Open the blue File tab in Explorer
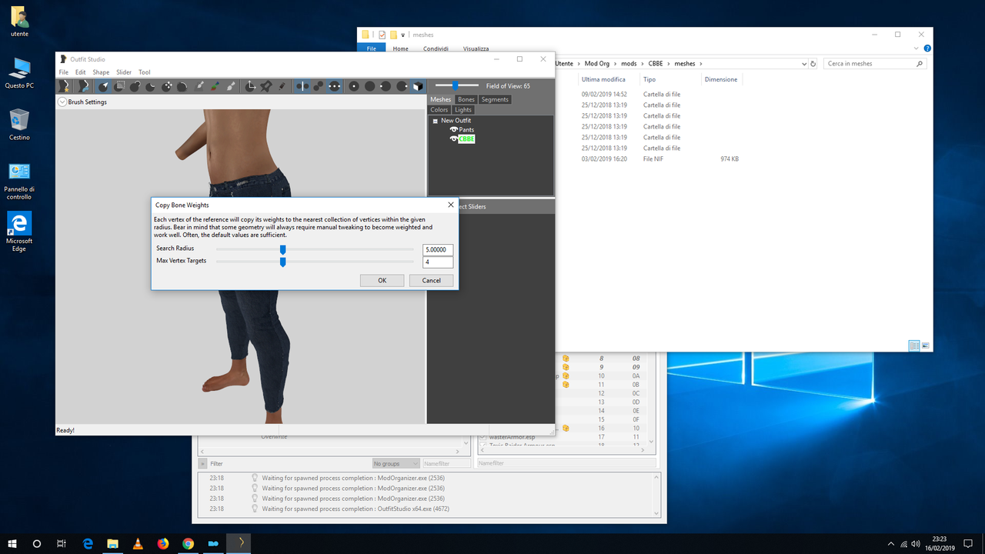 tap(371, 48)
